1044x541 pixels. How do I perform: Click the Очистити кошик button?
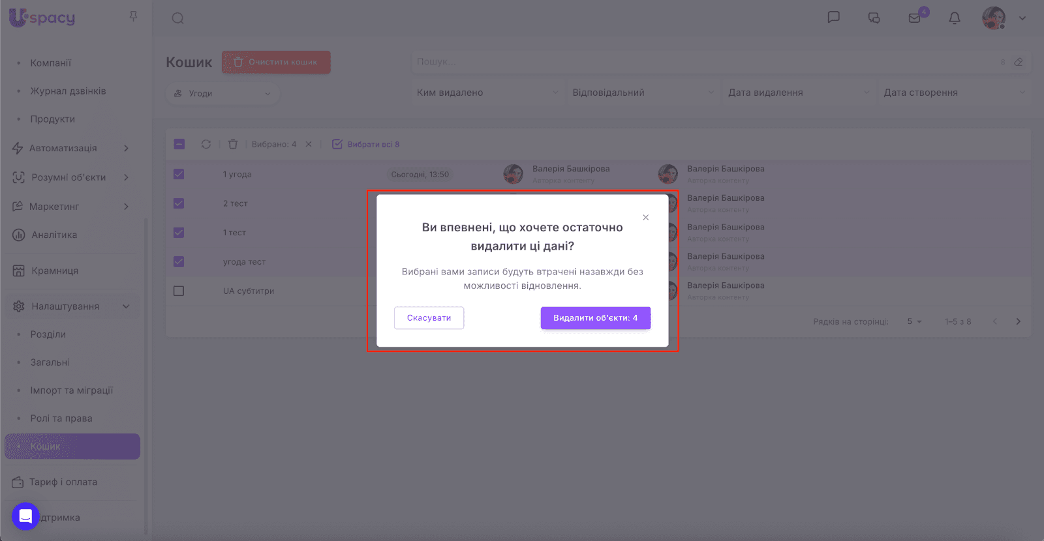[x=276, y=63]
